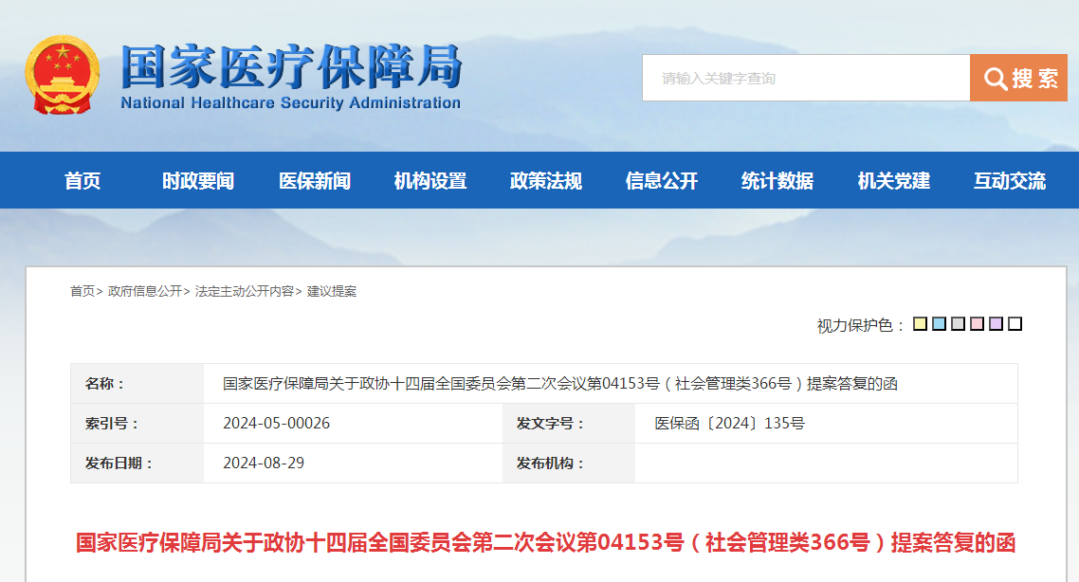Click the 国家医疗保障局 site title
Image resolution: width=1079 pixels, height=582 pixels.
click(292, 66)
